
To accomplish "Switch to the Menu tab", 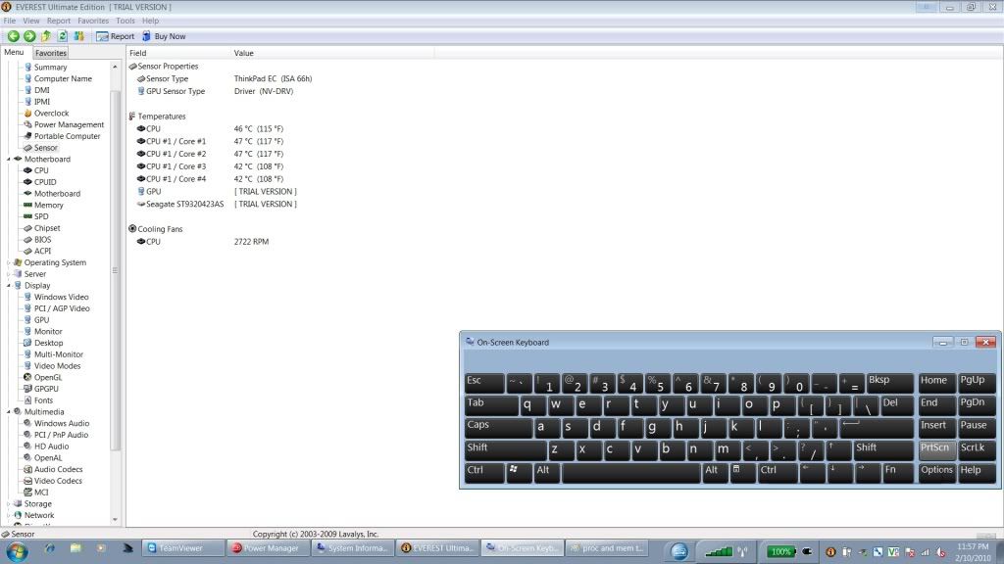I will [x=14, y=53].
